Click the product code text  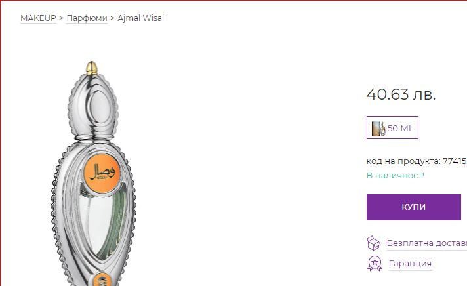tap(416, 161)
